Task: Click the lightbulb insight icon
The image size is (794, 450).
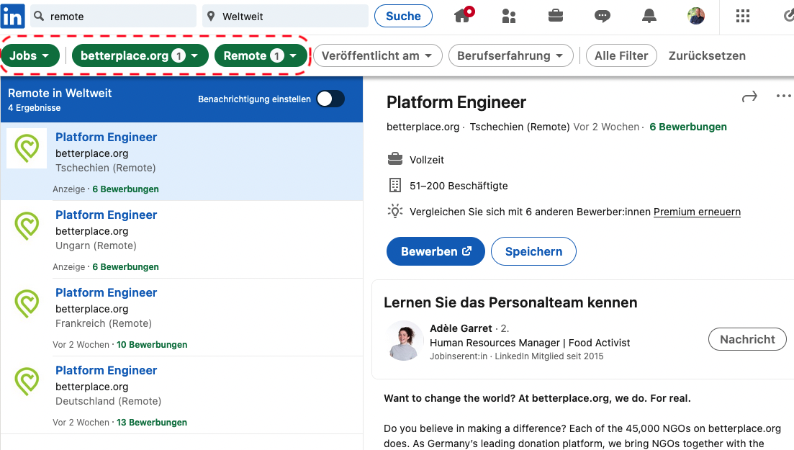Action: coord(395,211)
